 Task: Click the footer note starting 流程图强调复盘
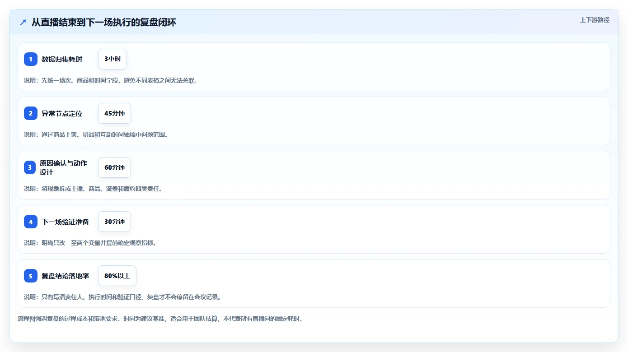point(160,319)
